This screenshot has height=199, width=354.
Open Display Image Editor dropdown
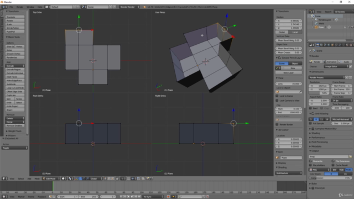tap(336, 66)
